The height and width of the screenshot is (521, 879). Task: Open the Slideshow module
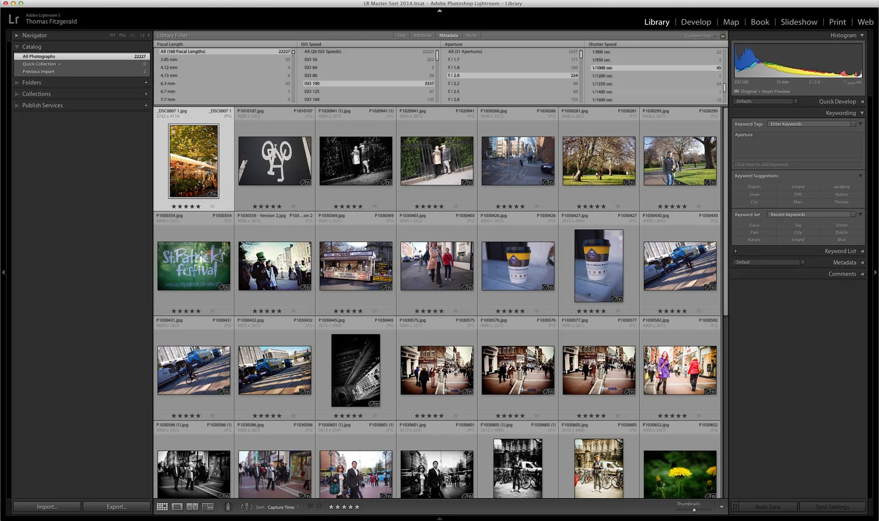tap(799, 22)
